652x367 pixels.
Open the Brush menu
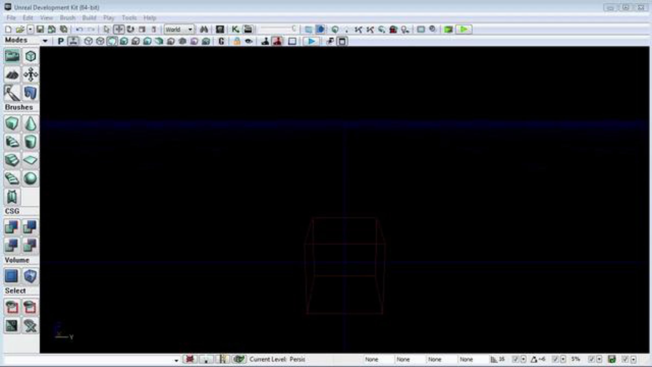tap(67, 18)
